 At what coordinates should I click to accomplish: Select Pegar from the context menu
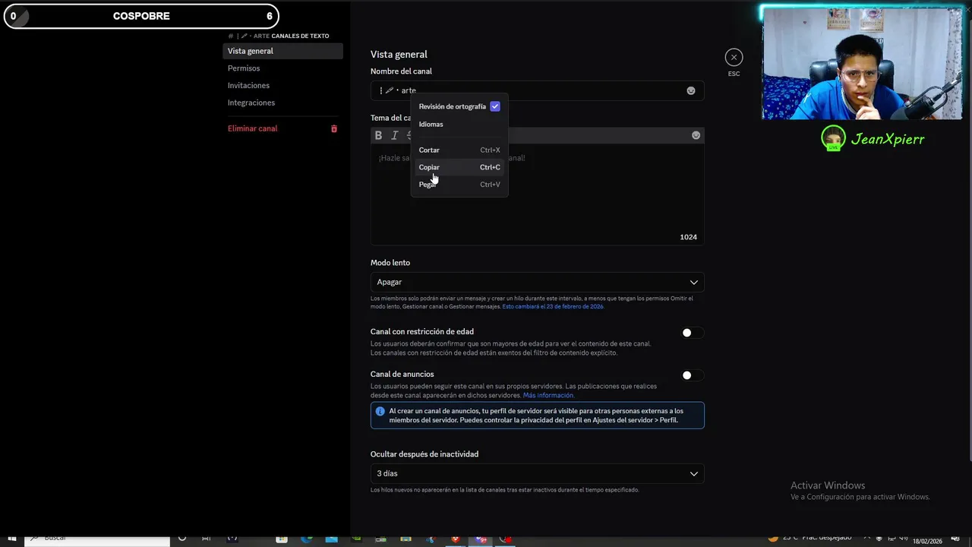[x=459, y=185]
